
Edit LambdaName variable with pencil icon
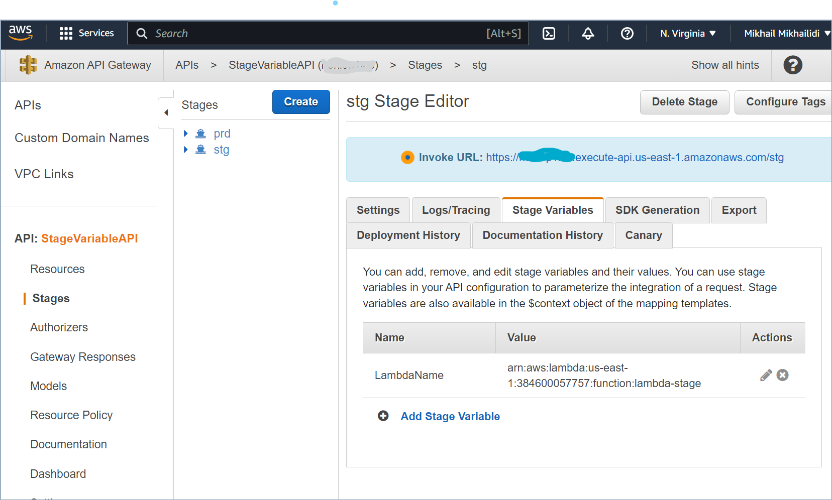(766, 376)
